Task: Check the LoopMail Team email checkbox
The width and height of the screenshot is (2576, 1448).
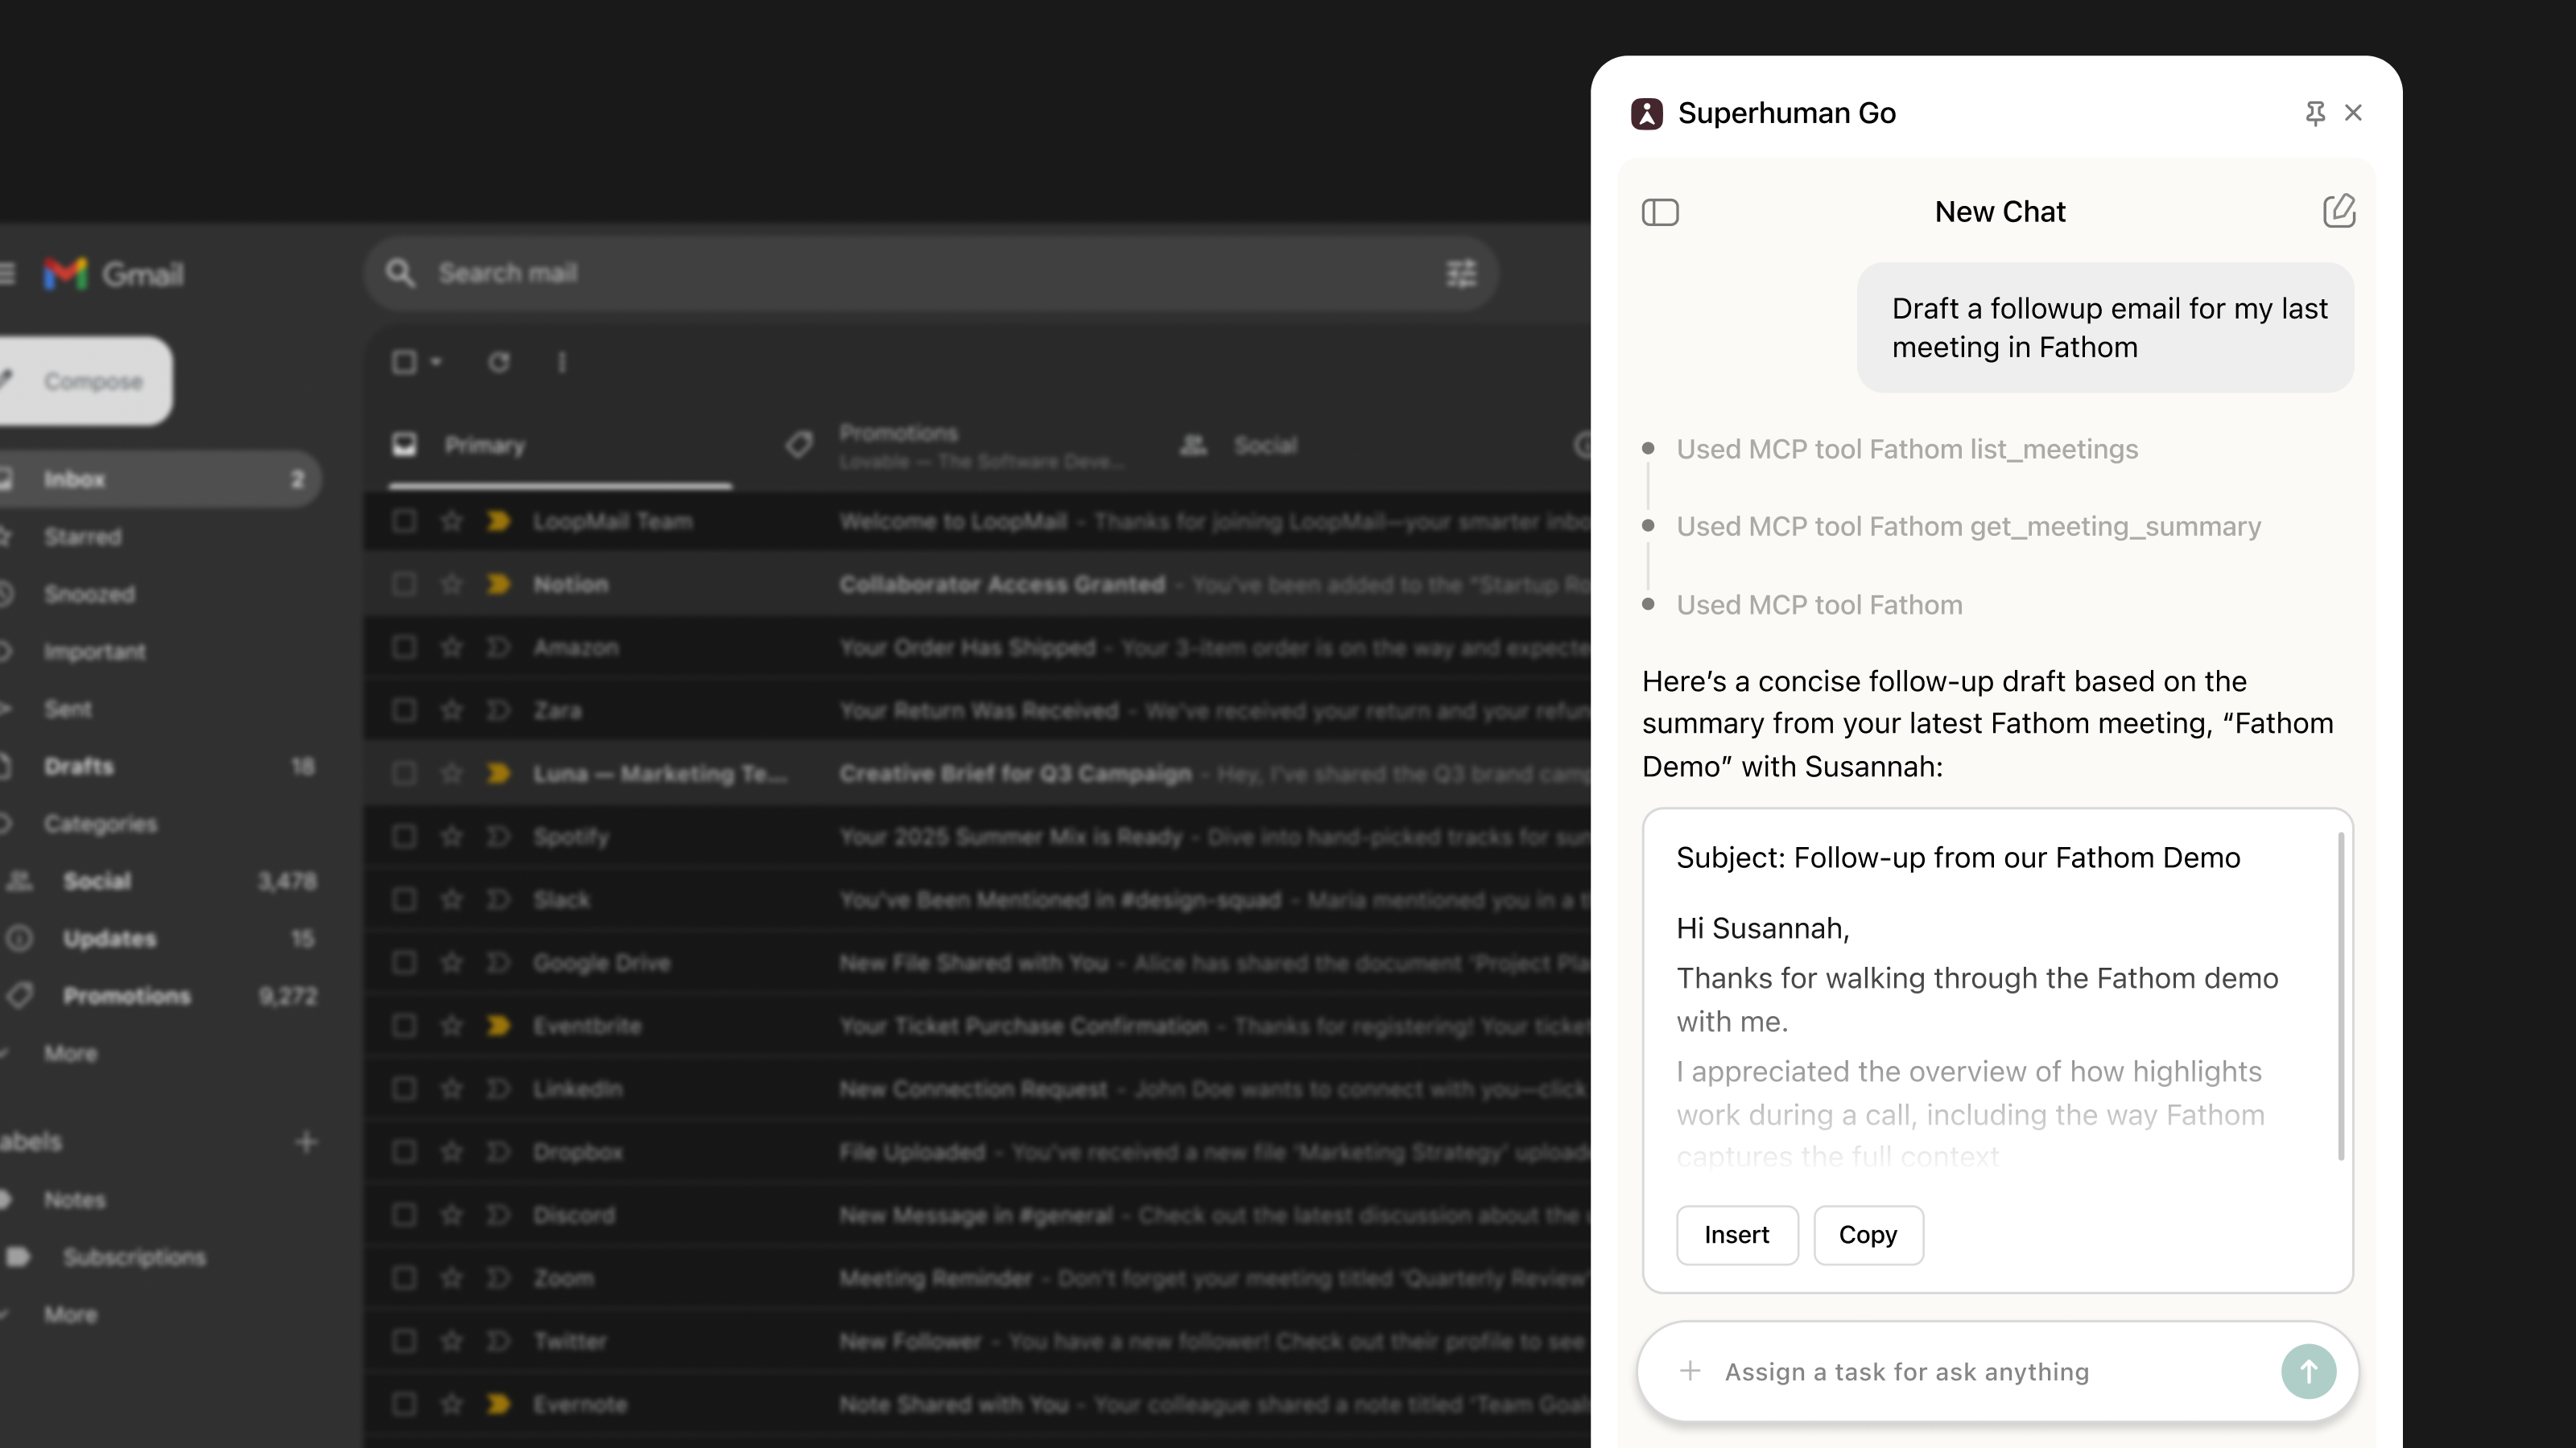Action: tap(404, 520)
